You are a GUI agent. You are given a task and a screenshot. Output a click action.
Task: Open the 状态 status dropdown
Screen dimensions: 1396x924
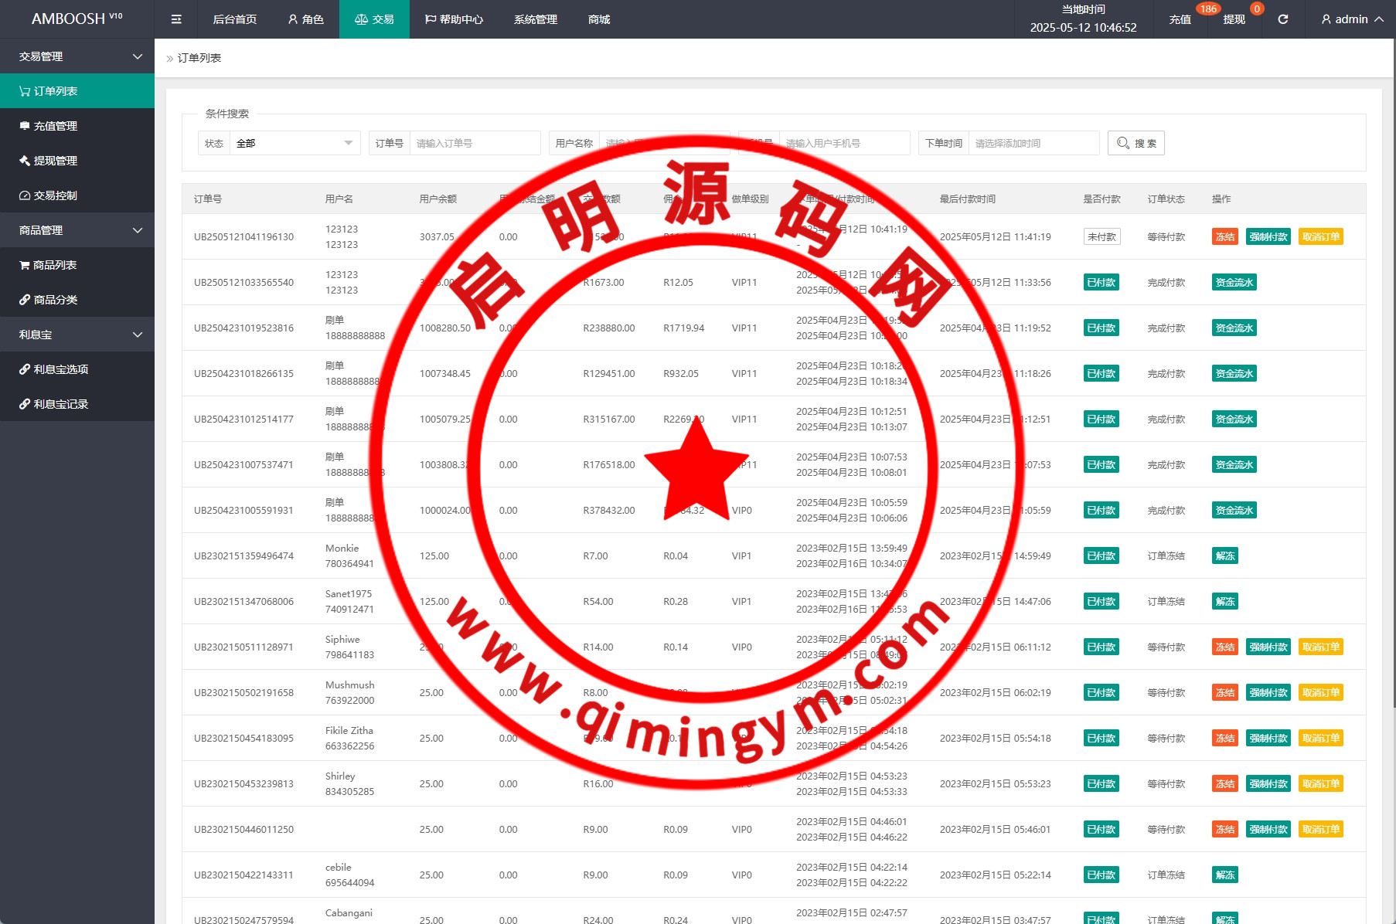tap(295, 143)
